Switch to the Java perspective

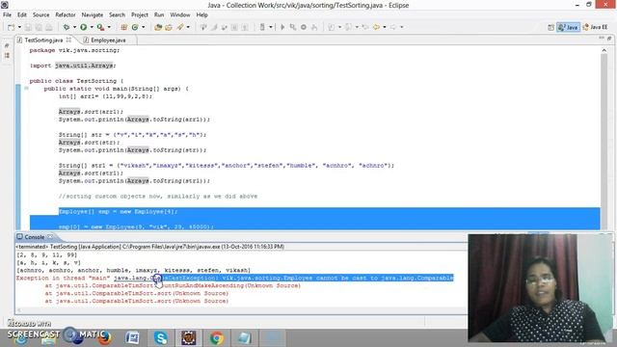tap(568, 27)
